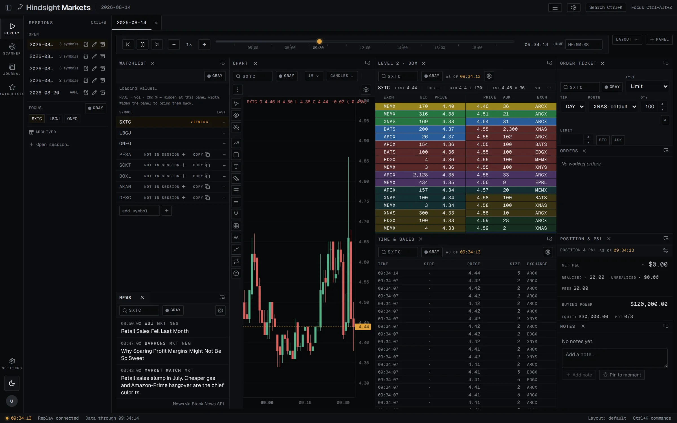Focus the add symbol input field

pyautogui.click(x=139, y=211)
